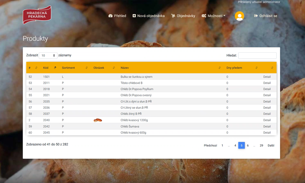Open Detail for Chléb kvasový 1200g

click(267, 120)
